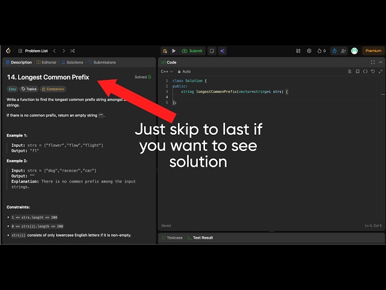Collapse the Code panel chevron
The height and width of the screenshot is (290, 386).
[x=381, y=62]
